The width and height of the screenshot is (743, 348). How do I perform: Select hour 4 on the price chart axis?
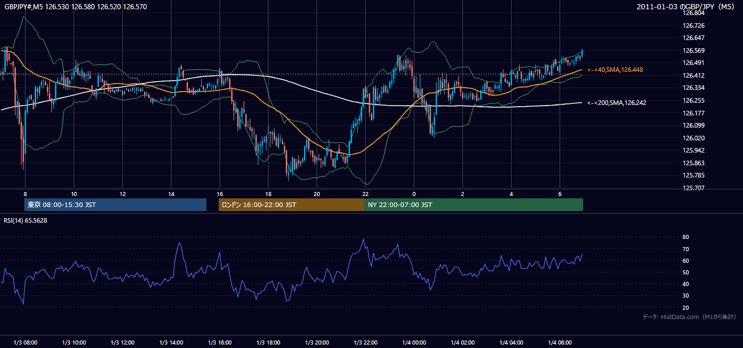pyautogui.click(x=511, y=194)
